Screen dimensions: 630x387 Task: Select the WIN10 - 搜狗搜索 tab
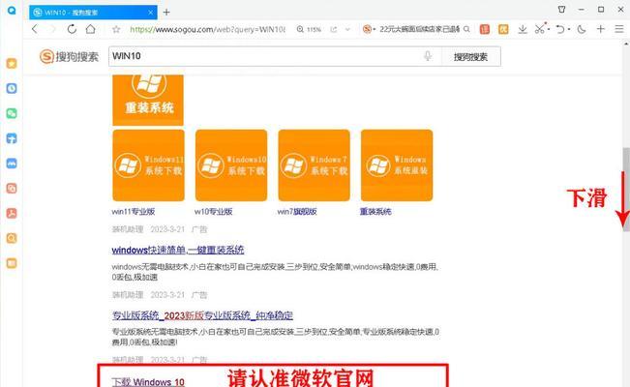coord(93,13)
